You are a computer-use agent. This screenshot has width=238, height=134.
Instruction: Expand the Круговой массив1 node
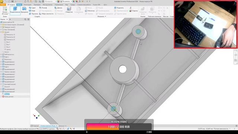click(x=1, y=84)
